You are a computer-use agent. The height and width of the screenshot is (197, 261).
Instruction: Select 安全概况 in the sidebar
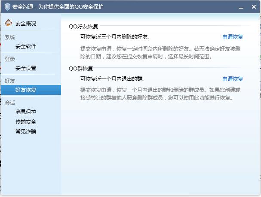click(x=26, y=24)
